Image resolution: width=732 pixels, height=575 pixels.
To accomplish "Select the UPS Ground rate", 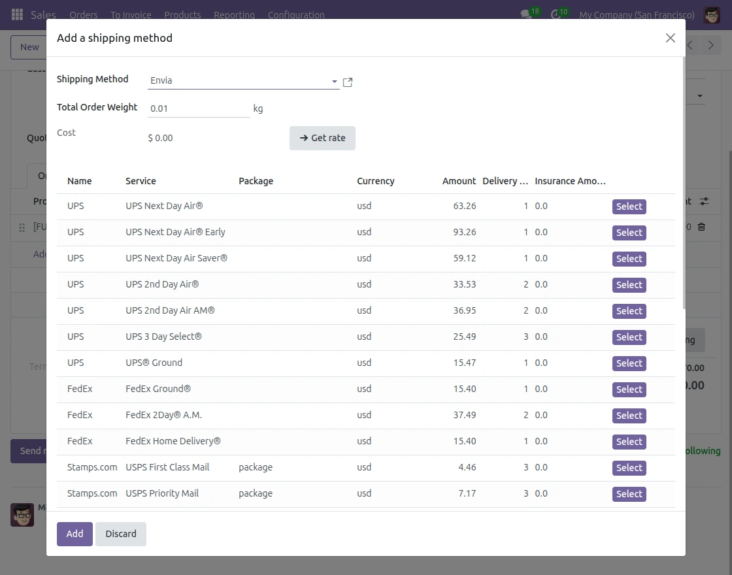I will 628,363.
